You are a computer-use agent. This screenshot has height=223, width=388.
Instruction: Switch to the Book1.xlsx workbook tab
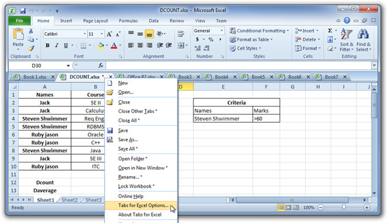(35, 77)
